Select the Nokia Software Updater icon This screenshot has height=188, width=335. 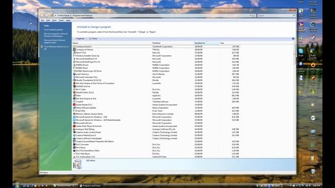point(74,108)
